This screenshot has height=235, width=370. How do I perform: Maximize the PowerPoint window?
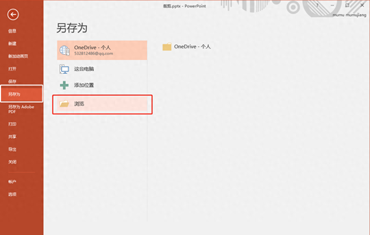(347, 5)
